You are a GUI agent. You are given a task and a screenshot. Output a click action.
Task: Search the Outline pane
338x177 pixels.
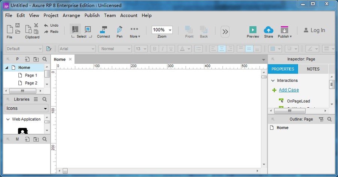(x=329, y=119)
